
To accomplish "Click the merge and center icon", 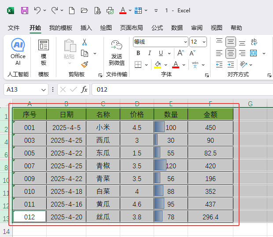I will (253, 53).
